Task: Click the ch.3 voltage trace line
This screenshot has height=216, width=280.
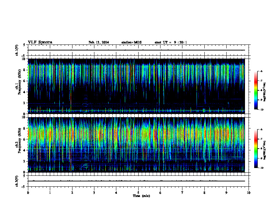Action: point(136,181)
